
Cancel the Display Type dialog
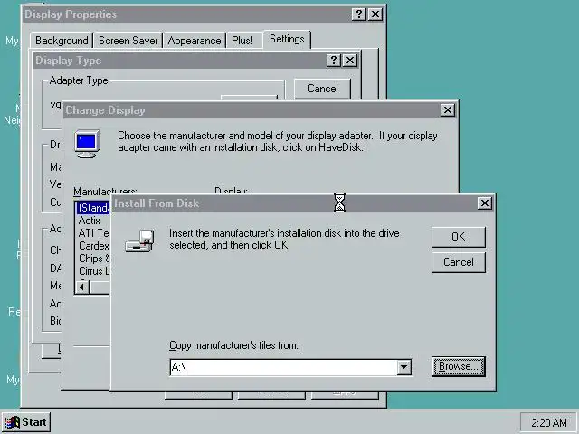[x=322, y=89]
